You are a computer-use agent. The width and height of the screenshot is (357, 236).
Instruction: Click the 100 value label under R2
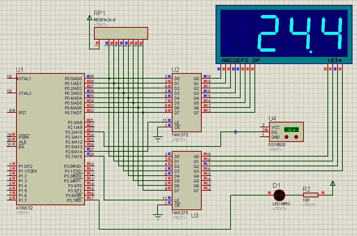point(306,200)
